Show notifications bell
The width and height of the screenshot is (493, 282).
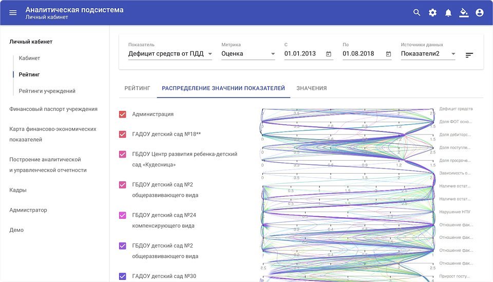coord(448,13)
